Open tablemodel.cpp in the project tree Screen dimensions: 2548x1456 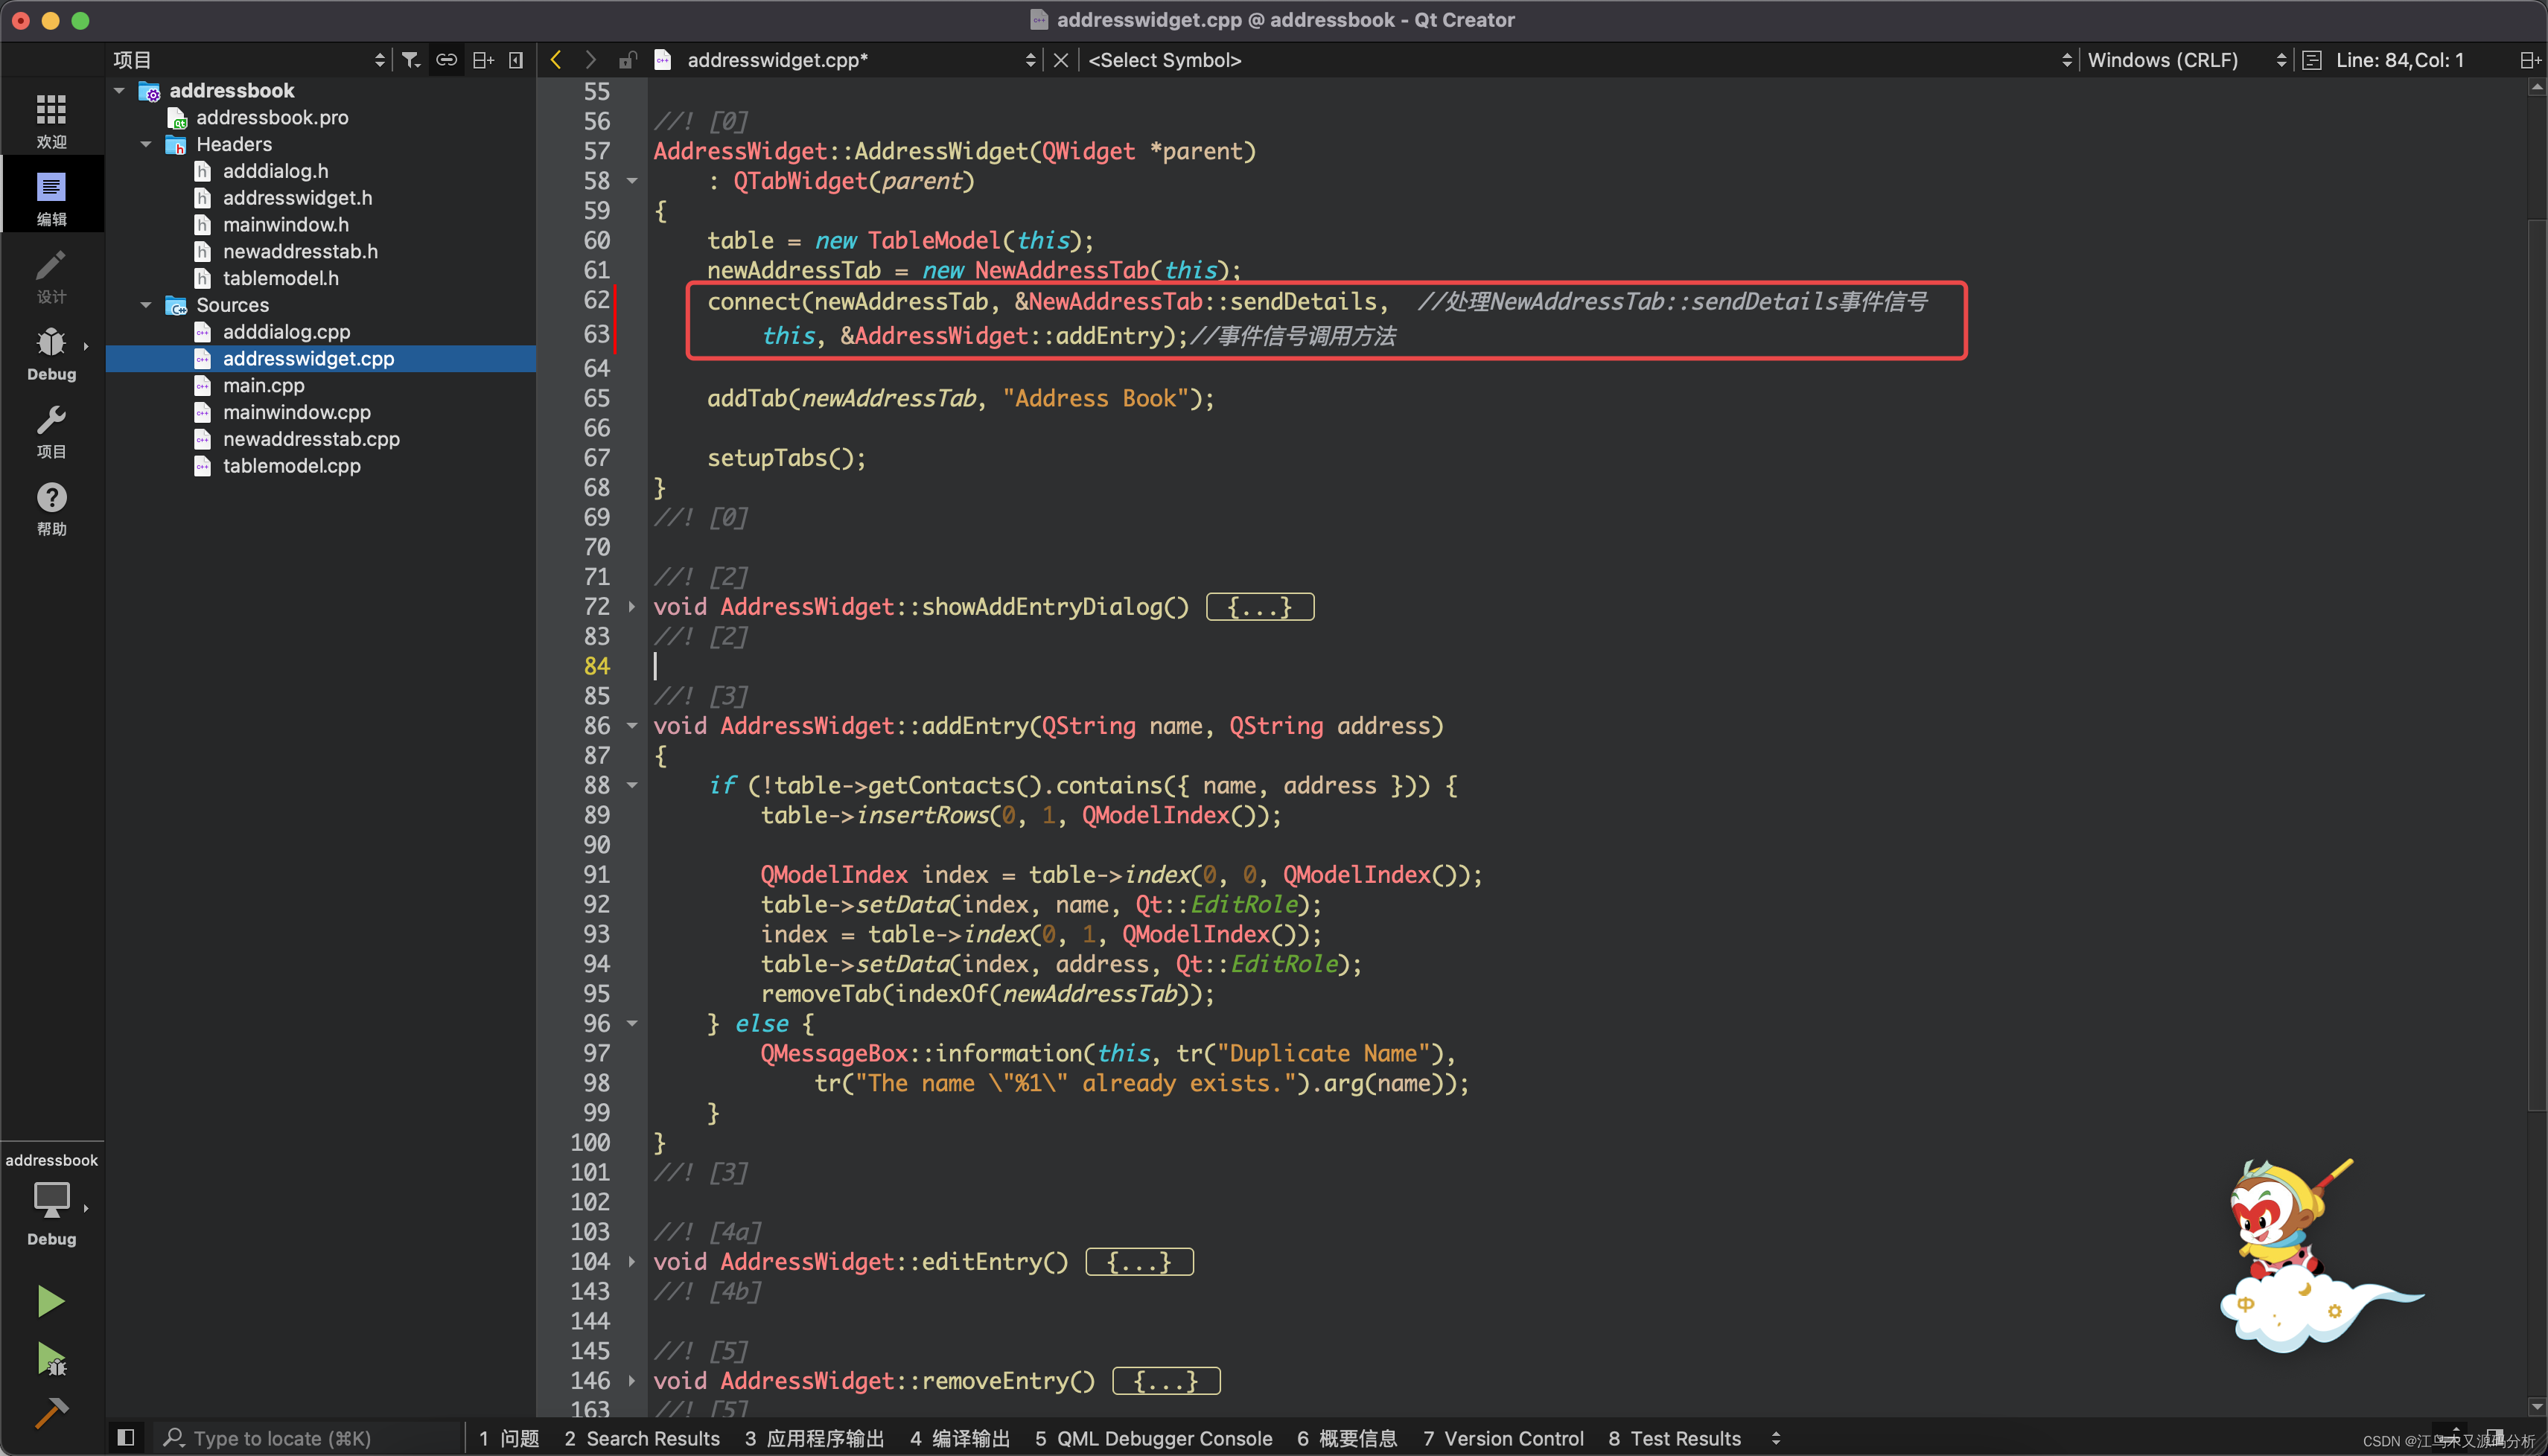[291, 466]
